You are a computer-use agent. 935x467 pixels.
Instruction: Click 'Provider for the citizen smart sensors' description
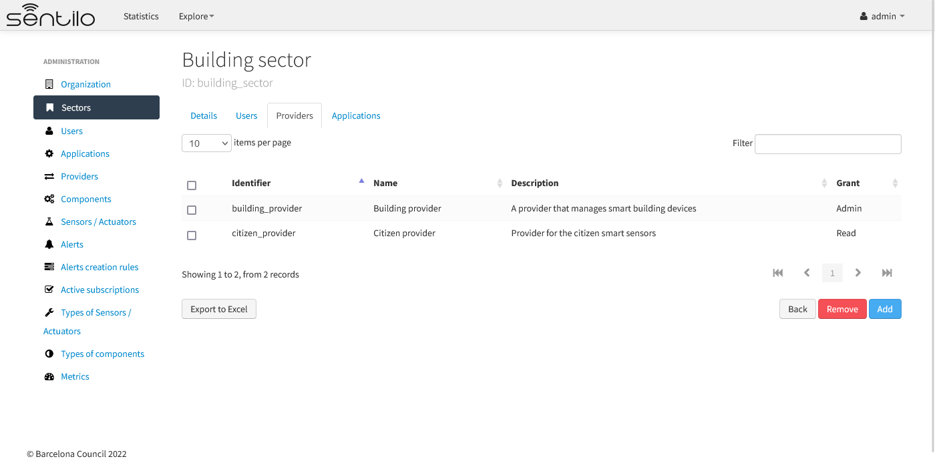(x=584, y=233)
